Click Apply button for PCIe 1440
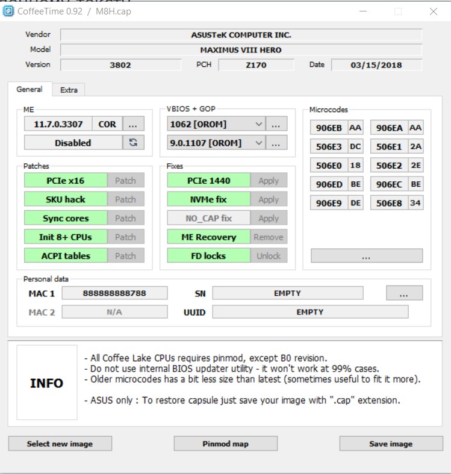The width and height of the screenshot is (451, 474). click(x=269, y=181)
